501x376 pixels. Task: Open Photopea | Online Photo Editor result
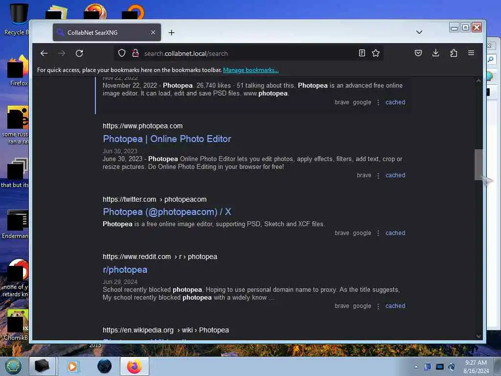(x=167, y=139)
